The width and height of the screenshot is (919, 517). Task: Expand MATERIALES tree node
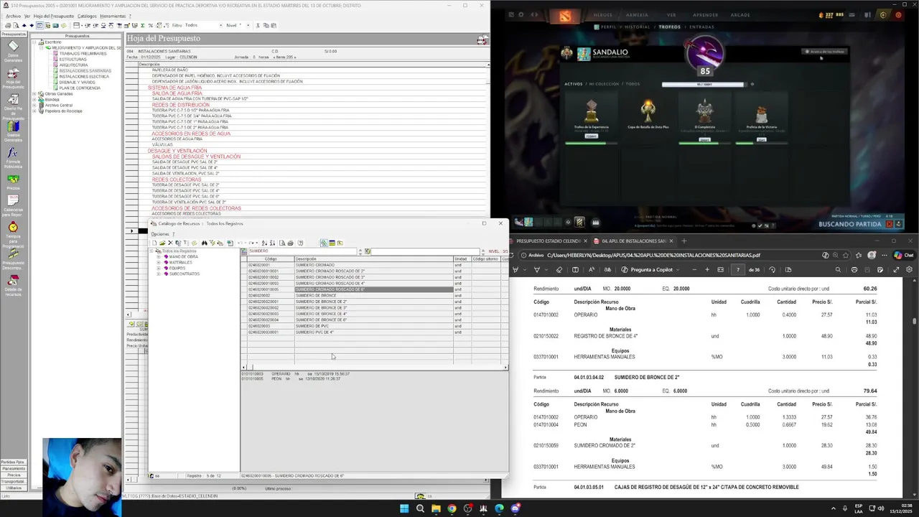159,262
